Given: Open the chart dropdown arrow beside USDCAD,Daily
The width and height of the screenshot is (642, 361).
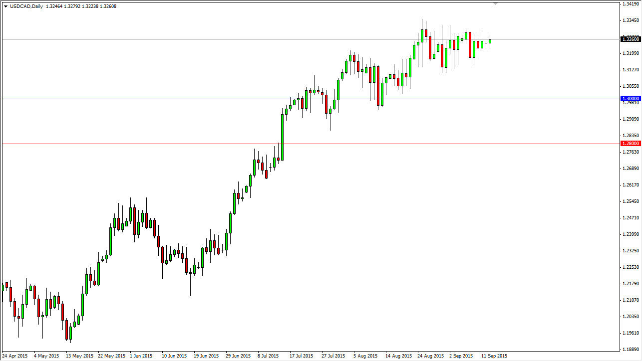Looking at the screenshot, I should pos(5,6).
